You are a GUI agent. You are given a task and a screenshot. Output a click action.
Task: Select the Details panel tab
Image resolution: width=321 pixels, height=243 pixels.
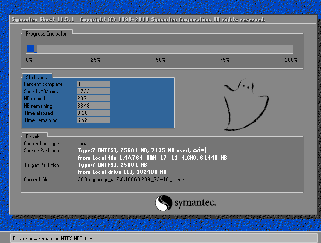pos(33,136)
